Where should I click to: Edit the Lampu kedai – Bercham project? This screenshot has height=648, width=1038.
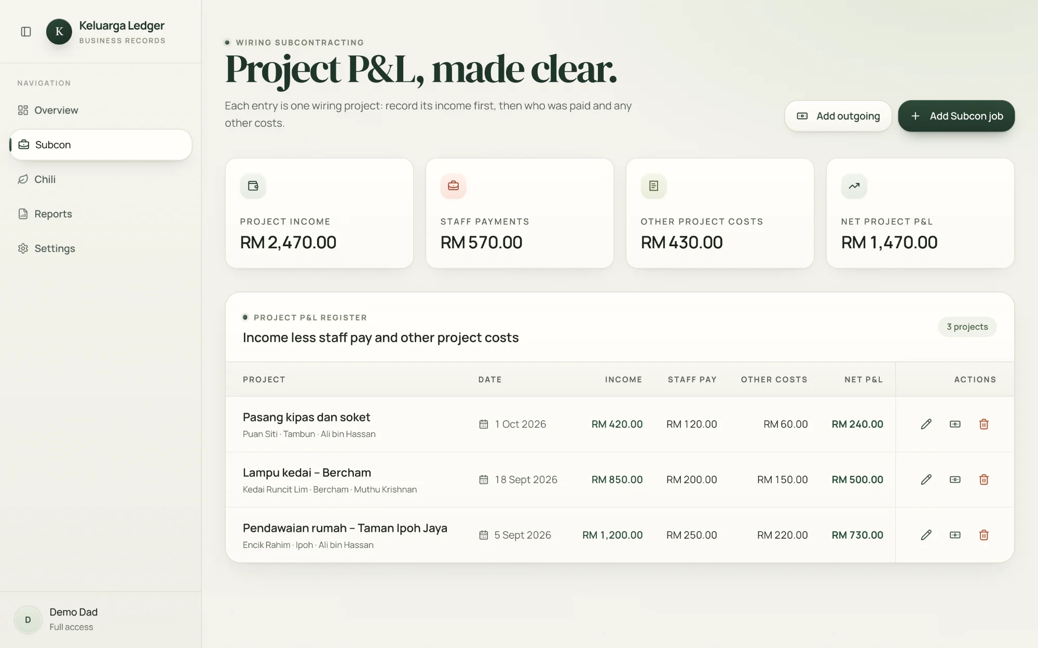(x=926, y=480)
